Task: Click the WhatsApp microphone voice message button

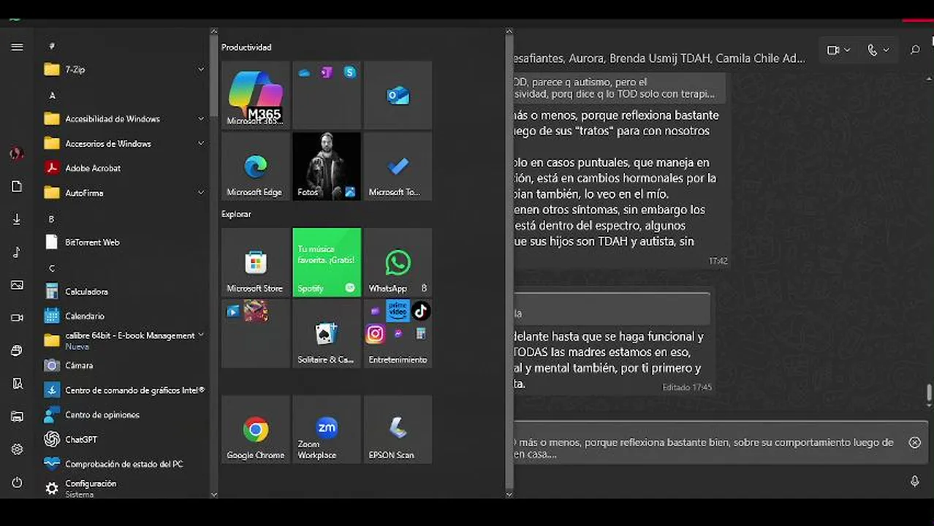Action: pyautogui.click(x=914, y=481)
